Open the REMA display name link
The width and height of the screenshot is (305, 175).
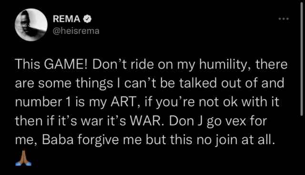[x=67, y=19]
